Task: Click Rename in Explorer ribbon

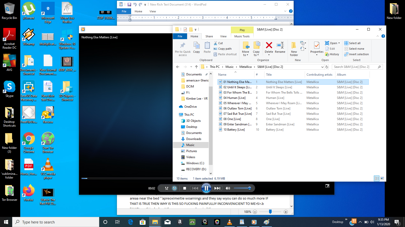Action: pyautogui.click(x=280, y=48)
